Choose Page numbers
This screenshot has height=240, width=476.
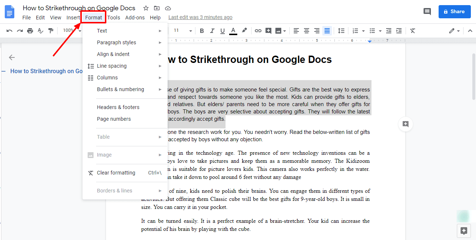[x=125, y=119]
